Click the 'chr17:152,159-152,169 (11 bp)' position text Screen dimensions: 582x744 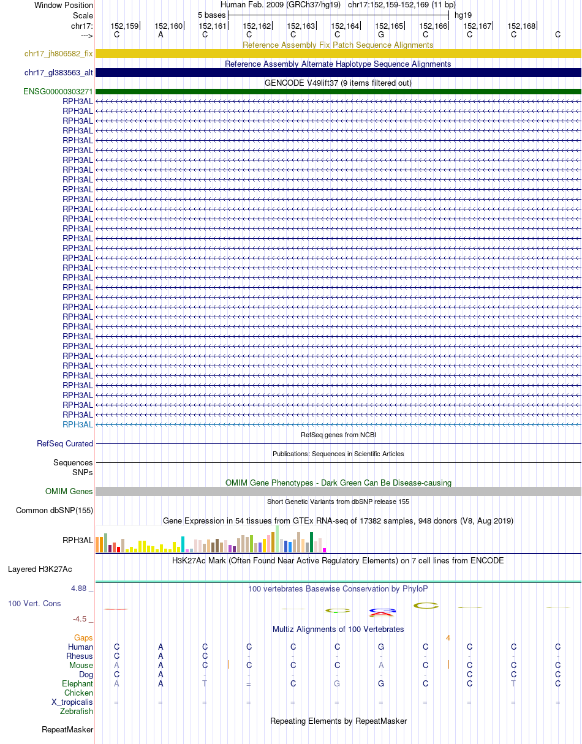pos(402,5)
